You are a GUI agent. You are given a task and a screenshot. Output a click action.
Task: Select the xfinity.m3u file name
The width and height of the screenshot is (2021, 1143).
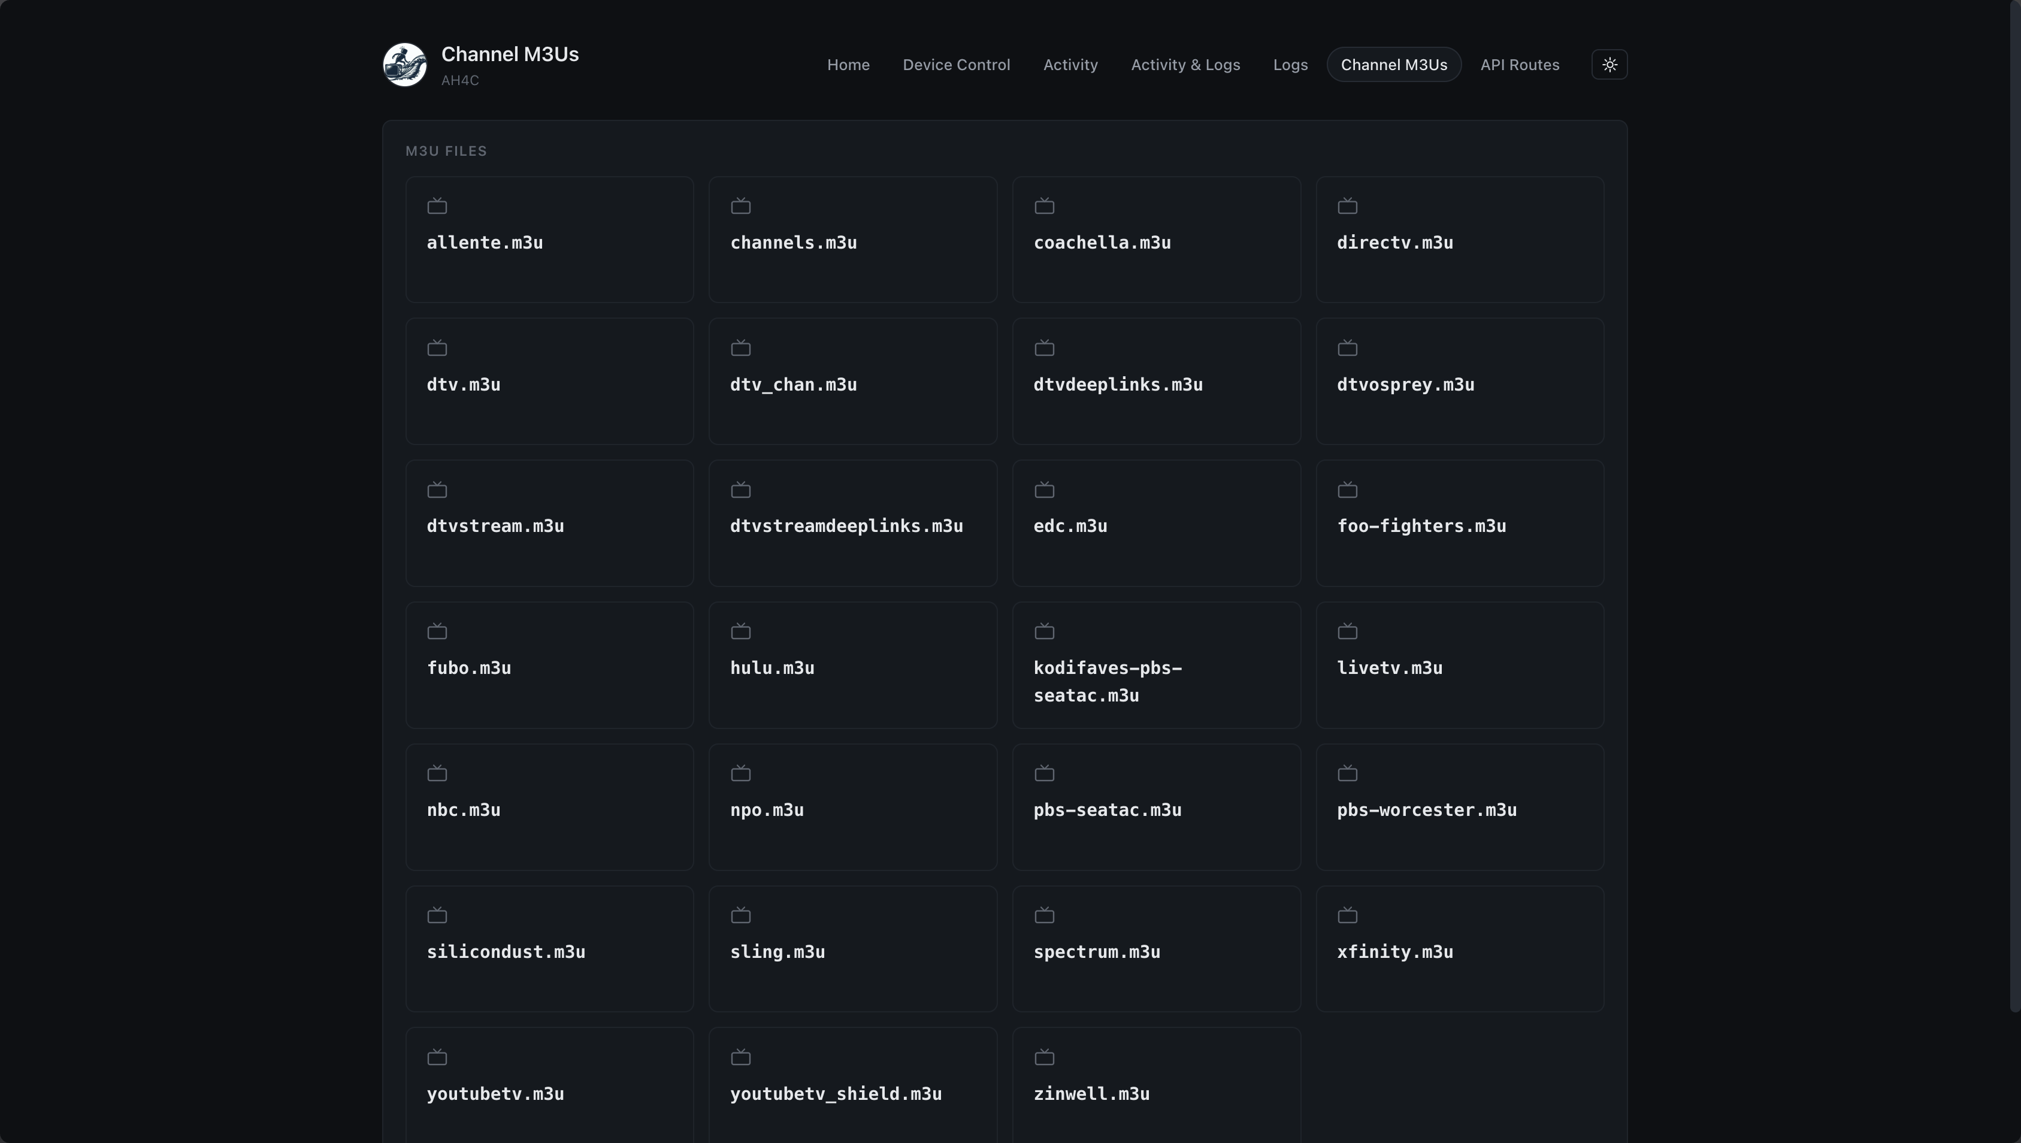coord(1394,952)
